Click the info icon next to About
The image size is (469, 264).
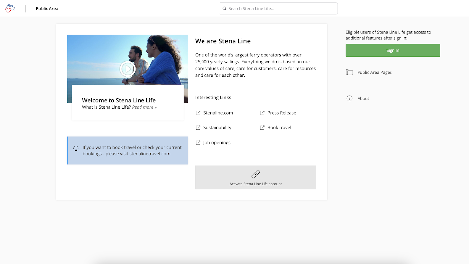point(349,98)
